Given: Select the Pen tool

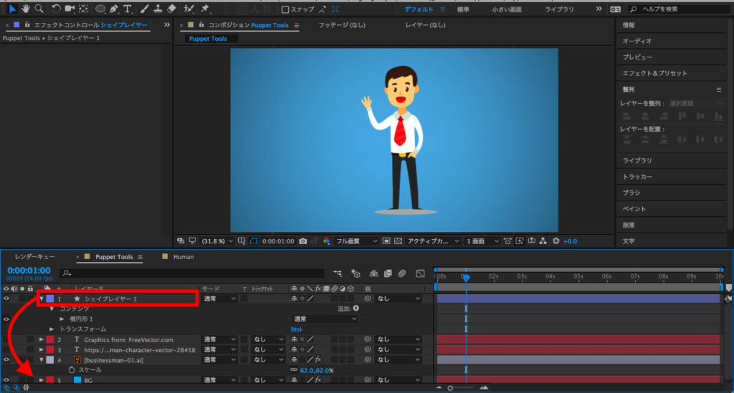Looking at the screenshot, I should click(114, 9).
